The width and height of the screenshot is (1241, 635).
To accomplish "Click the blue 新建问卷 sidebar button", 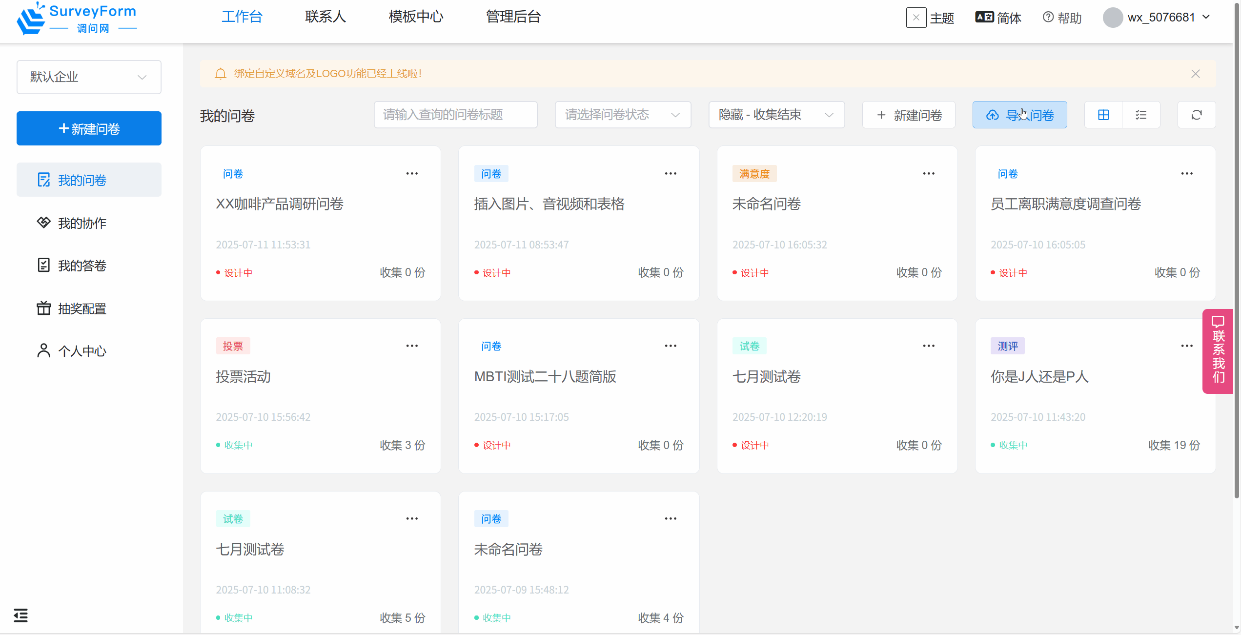I will tap(89, 128).
